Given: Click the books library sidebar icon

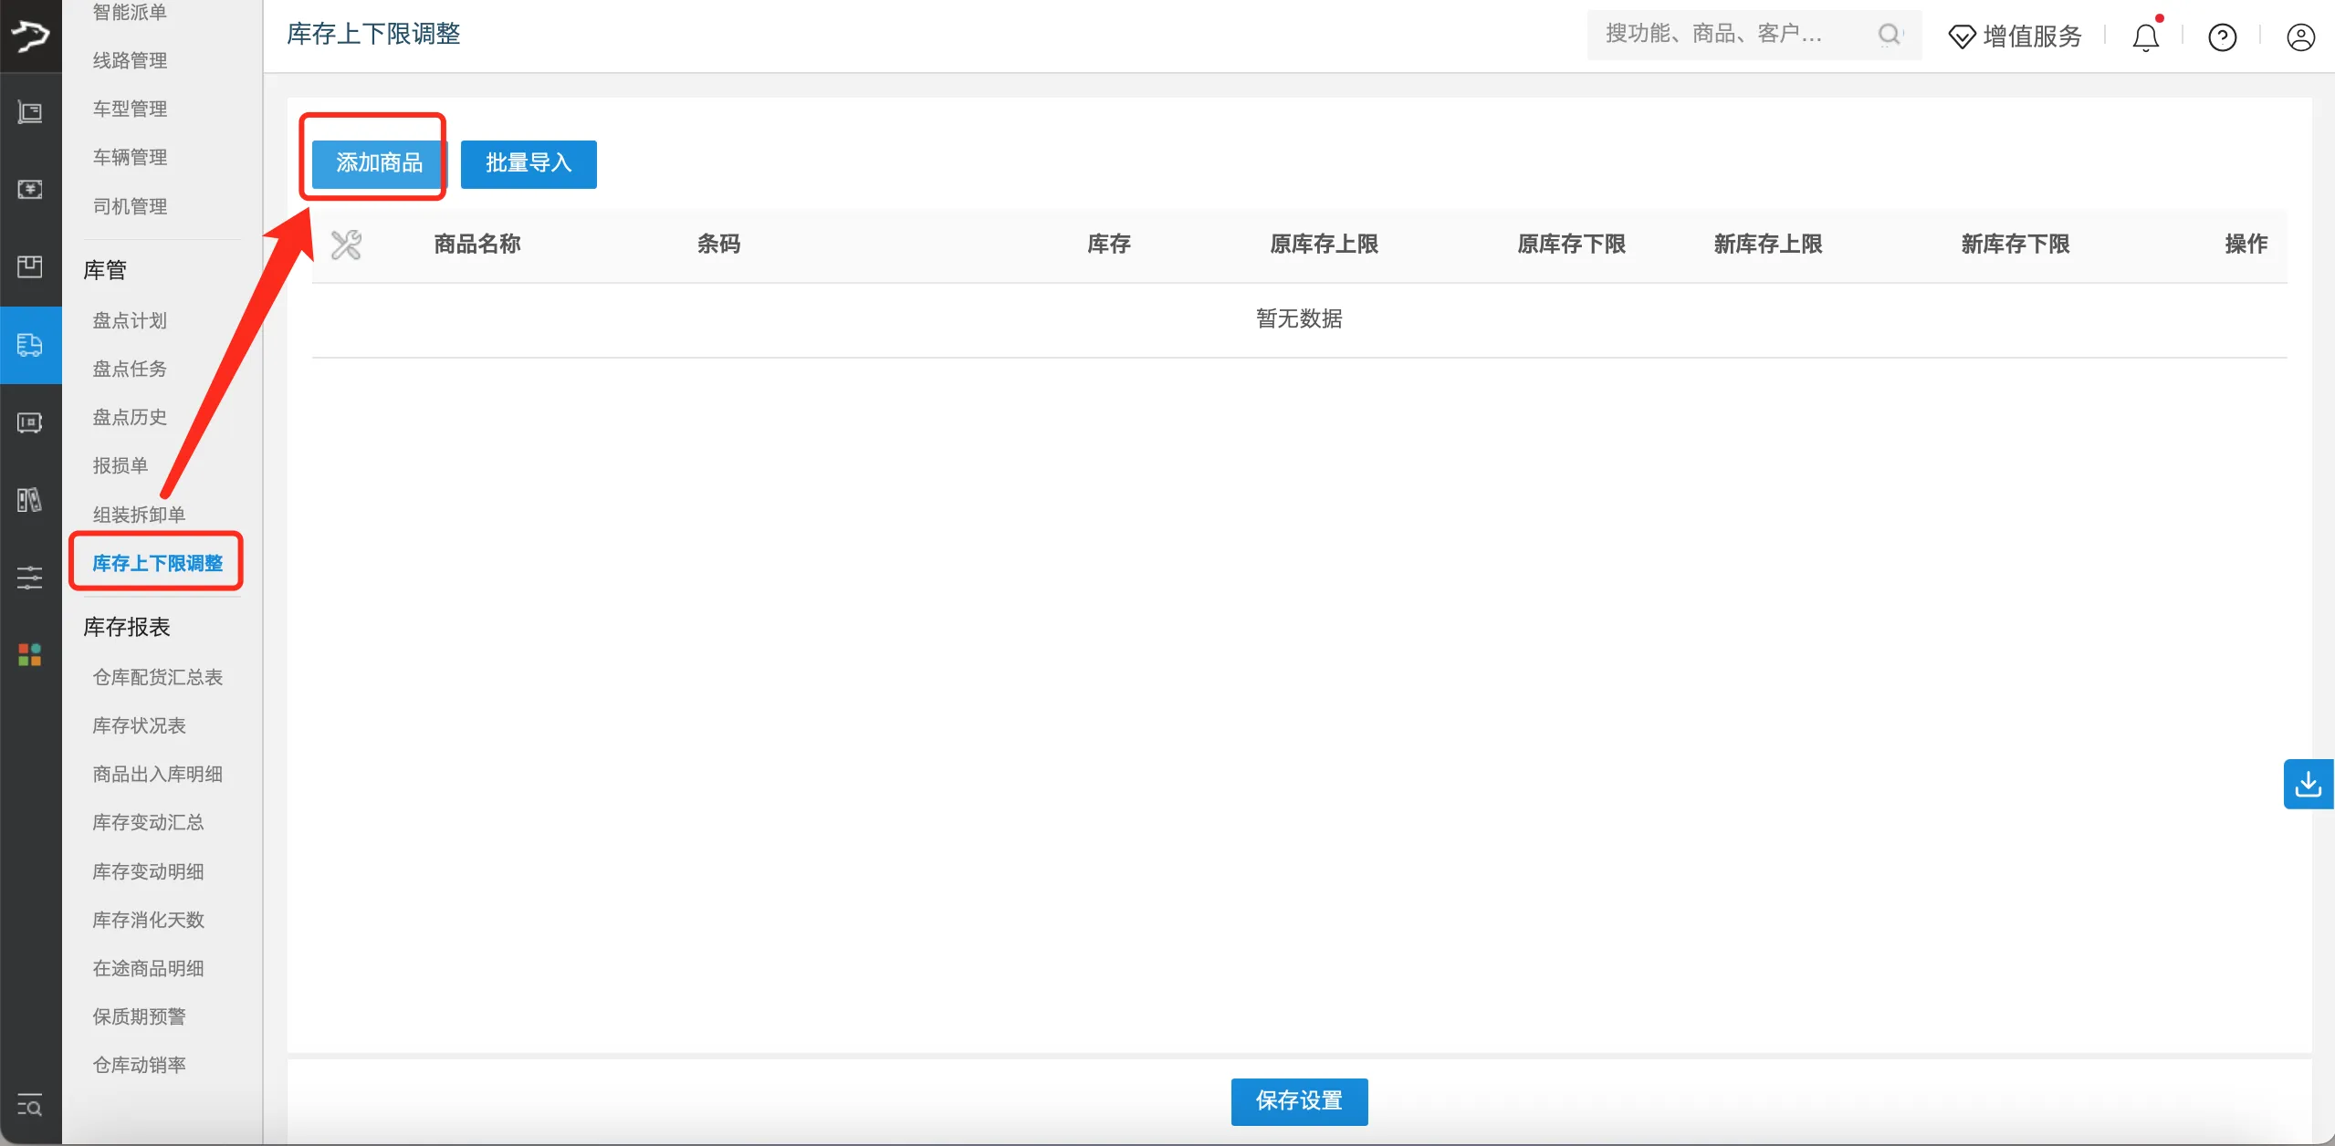Looking at the screenshot, I should pos(30,499).
